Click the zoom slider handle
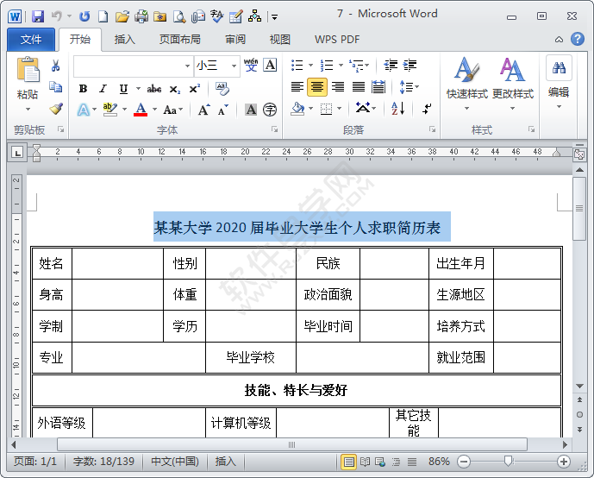The height and width of the screenshot is (478, 594). click(x=508, y=461)
